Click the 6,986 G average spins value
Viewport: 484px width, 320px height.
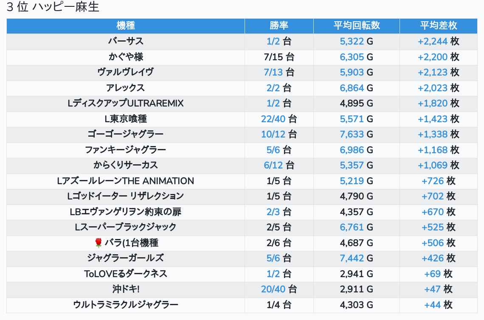pos(357,150)
